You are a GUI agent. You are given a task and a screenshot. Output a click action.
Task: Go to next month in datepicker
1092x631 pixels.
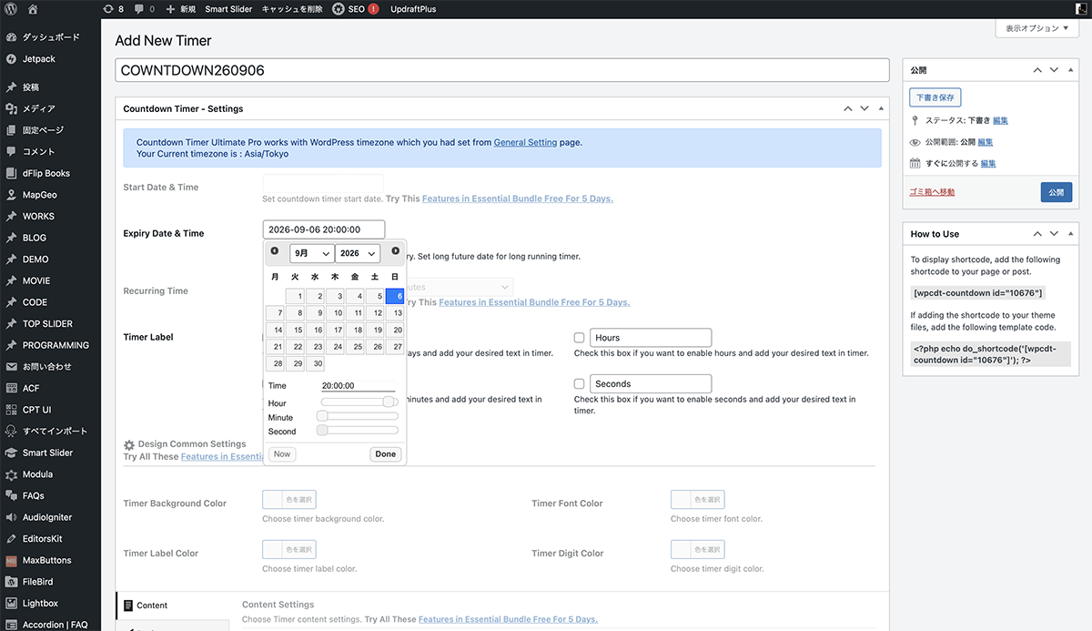coord(395,251)
